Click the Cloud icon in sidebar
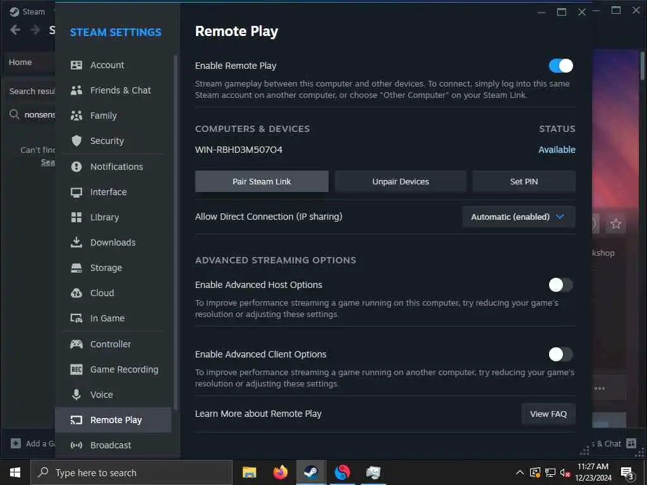Image resolution: width=647 pixels, height=485 pixels. [76, 293]
